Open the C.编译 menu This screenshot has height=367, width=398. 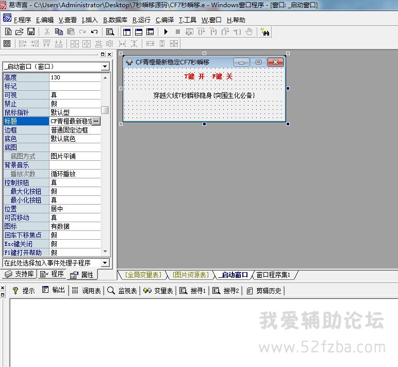tap(164, 20)
